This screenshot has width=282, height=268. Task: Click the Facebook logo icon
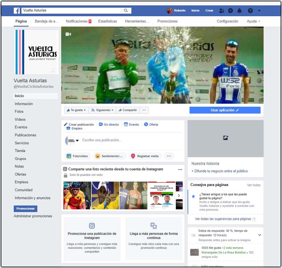click(17, 11)
